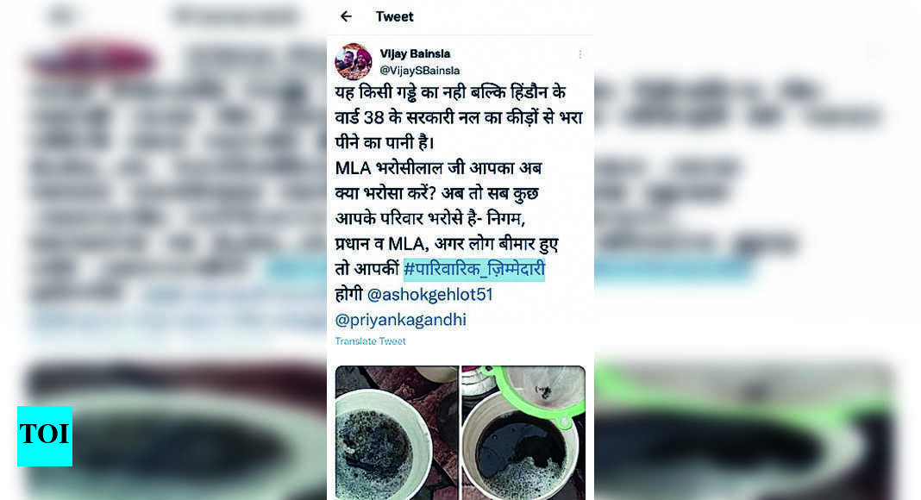Image resolution: width=921 pixels, height=500 pixels.
Task: Click the blurred red badge at top left
Action: tap(93, 60)
